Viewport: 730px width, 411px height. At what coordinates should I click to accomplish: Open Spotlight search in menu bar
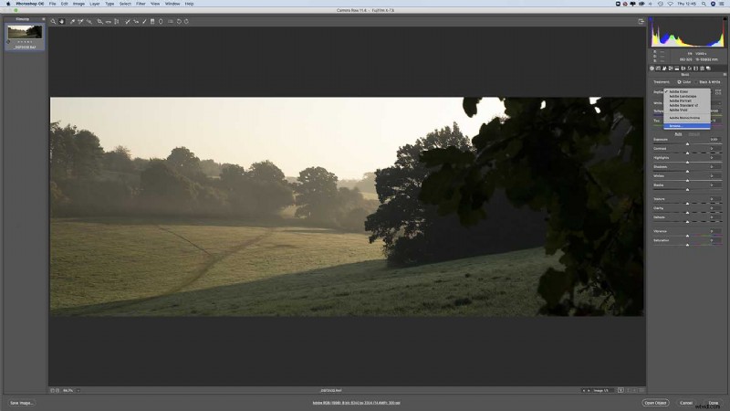[704, 4]
